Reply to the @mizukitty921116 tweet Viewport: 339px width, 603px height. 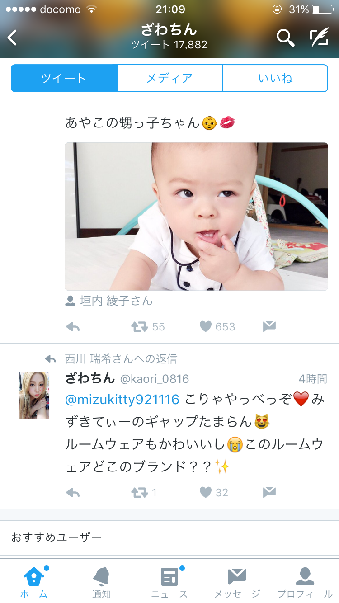(x=73, y=492)
